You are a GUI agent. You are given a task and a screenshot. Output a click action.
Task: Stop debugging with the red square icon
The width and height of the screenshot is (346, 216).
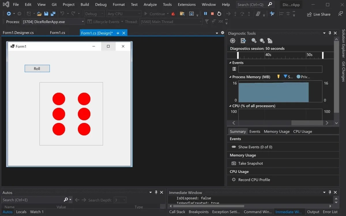[212, 13]
